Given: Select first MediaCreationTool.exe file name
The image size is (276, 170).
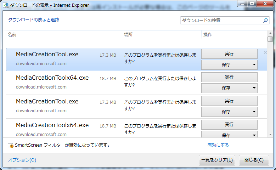Looking at the screenshot, I should coord(47,55).
